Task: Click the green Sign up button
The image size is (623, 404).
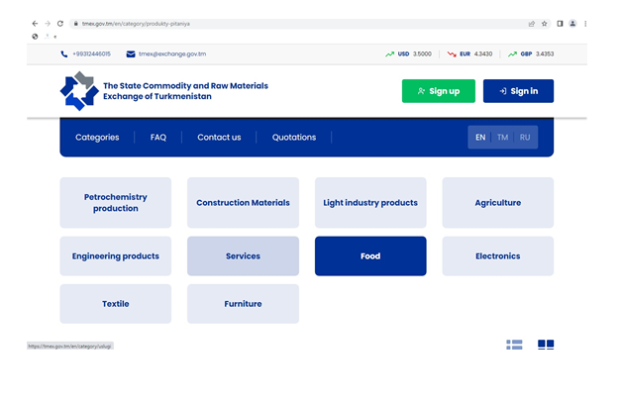Action: (x=438, y=91)
